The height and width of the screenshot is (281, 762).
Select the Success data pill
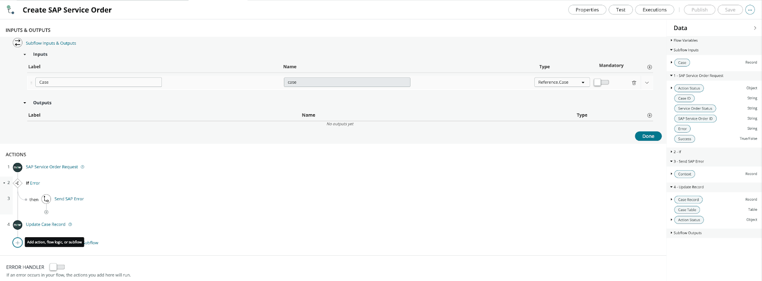pyautogui.click(x=684, y=139)
